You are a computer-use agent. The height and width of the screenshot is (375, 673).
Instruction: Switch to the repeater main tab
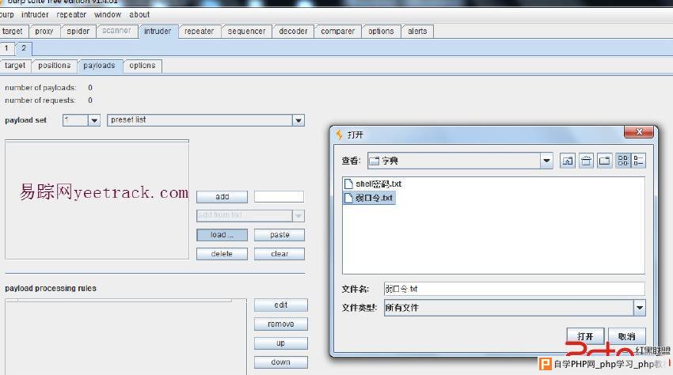click(200, 32)
